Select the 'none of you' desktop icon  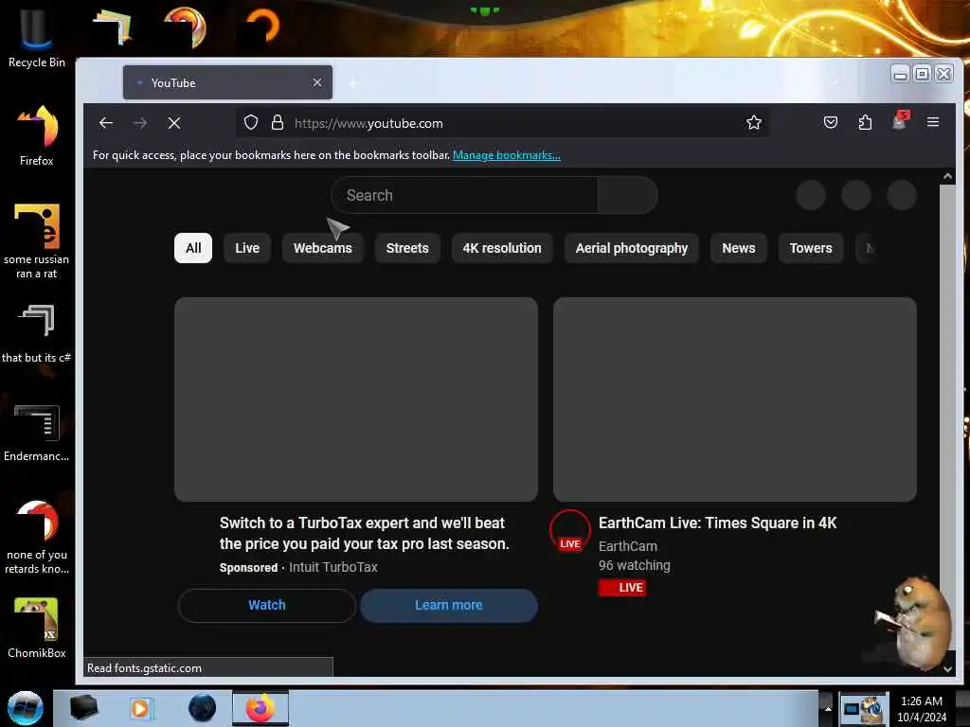tap(37, 537)
